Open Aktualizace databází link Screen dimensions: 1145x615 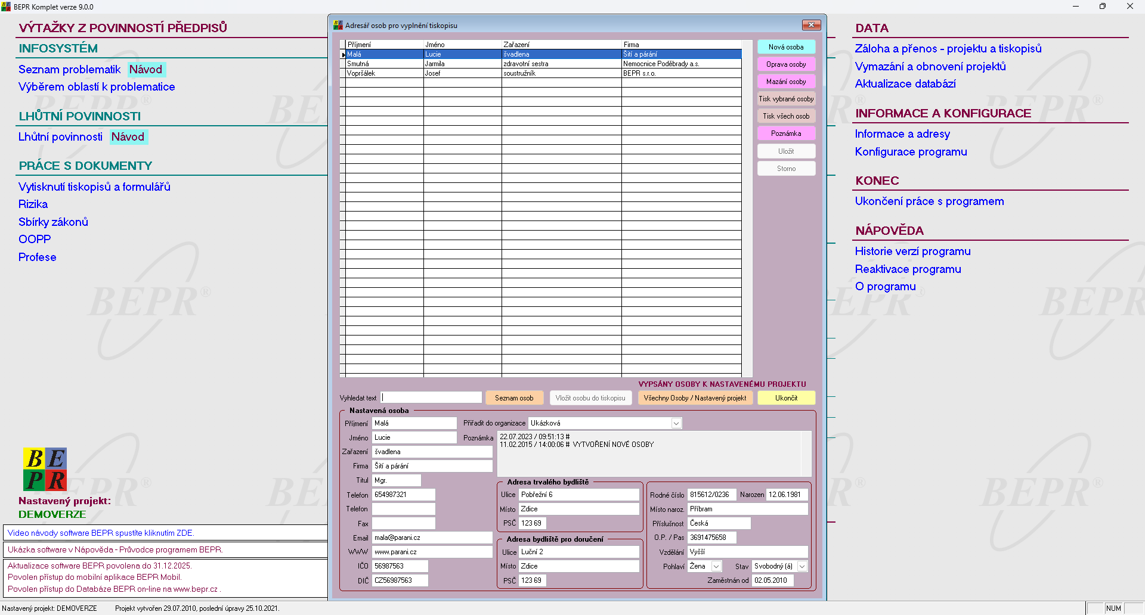905,84
